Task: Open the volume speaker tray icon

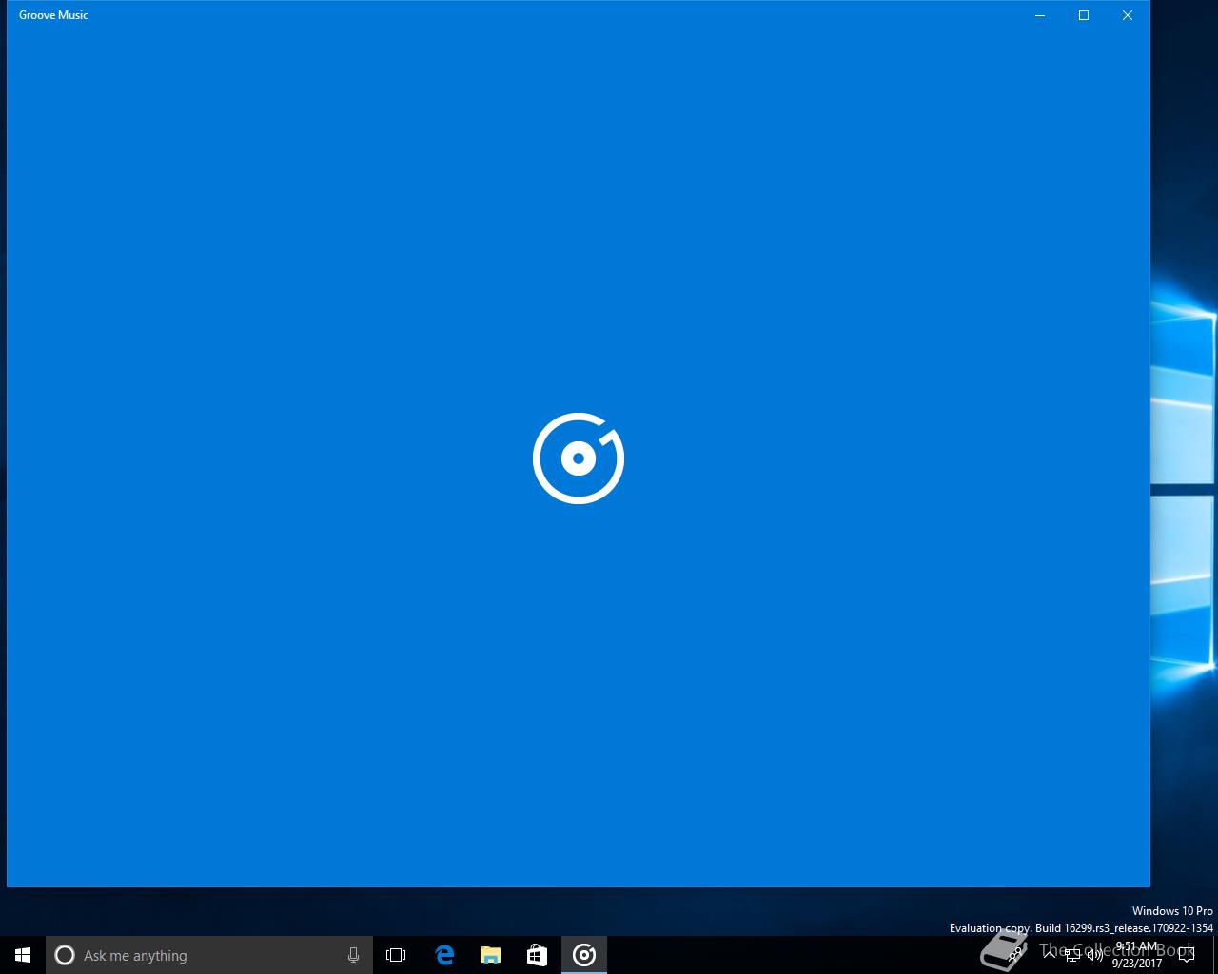Action: (x=1094, y=955)
